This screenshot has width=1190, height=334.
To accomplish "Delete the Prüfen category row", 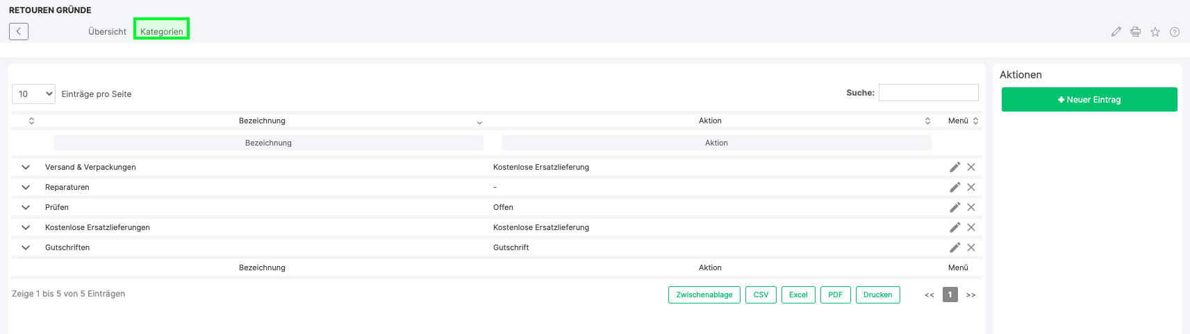I will click(971, 207).
